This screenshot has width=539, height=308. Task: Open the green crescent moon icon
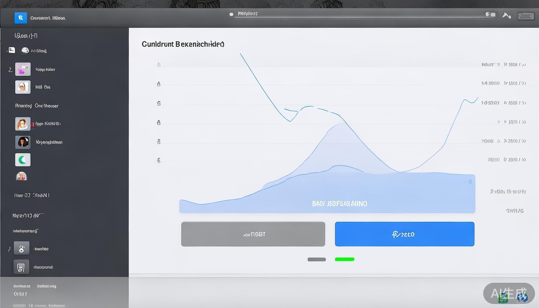pos(23,160)
